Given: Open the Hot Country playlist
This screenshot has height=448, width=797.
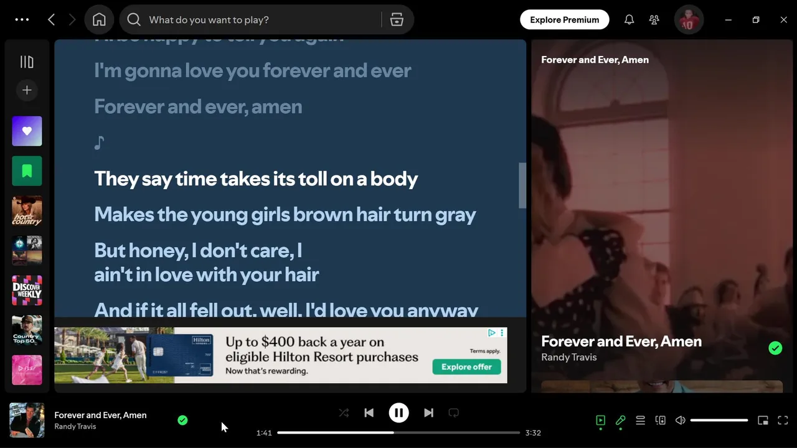Looking at the screenshot, I should pos(27,211).
